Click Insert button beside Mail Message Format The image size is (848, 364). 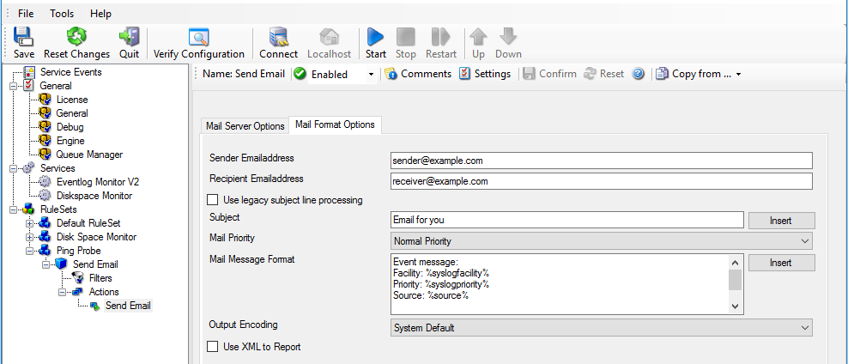coord(780,263)
